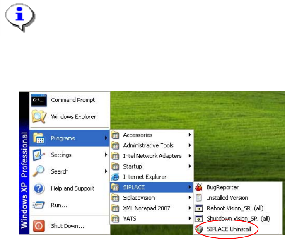Click the Run dialog icon
The width and height of the screenshot is (285, 239).
tap(39, 205)
